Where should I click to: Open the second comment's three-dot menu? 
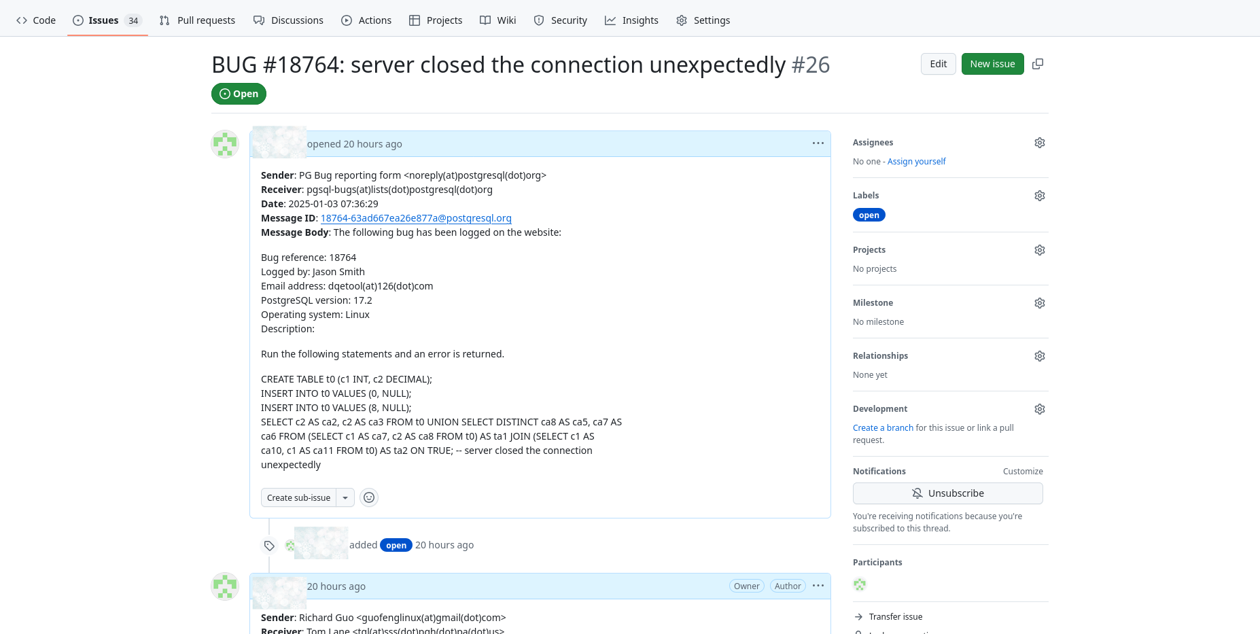pyautogui.click(x=818, y=586)
